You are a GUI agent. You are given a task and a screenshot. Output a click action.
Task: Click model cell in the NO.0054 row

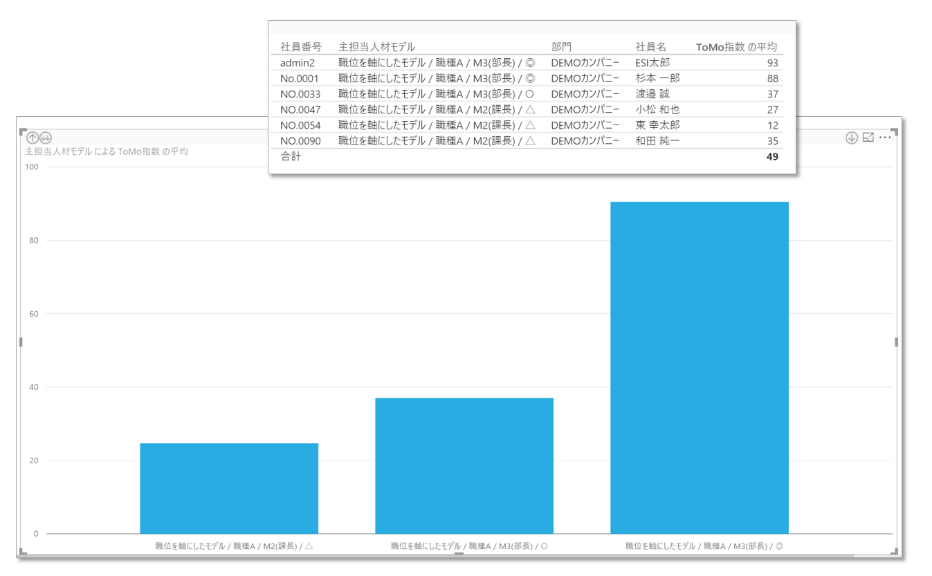pos(437,125)
